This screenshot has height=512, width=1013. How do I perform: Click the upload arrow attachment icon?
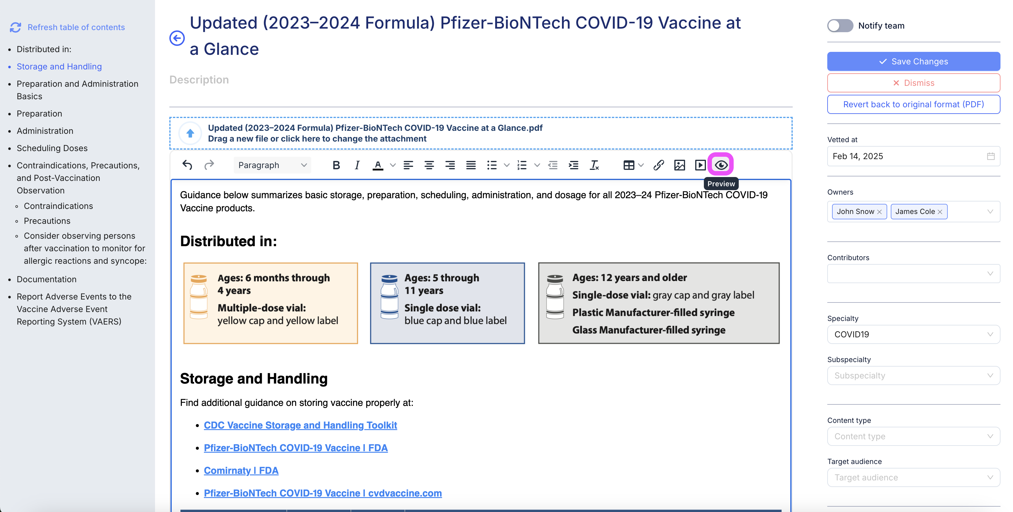[190, 133]
